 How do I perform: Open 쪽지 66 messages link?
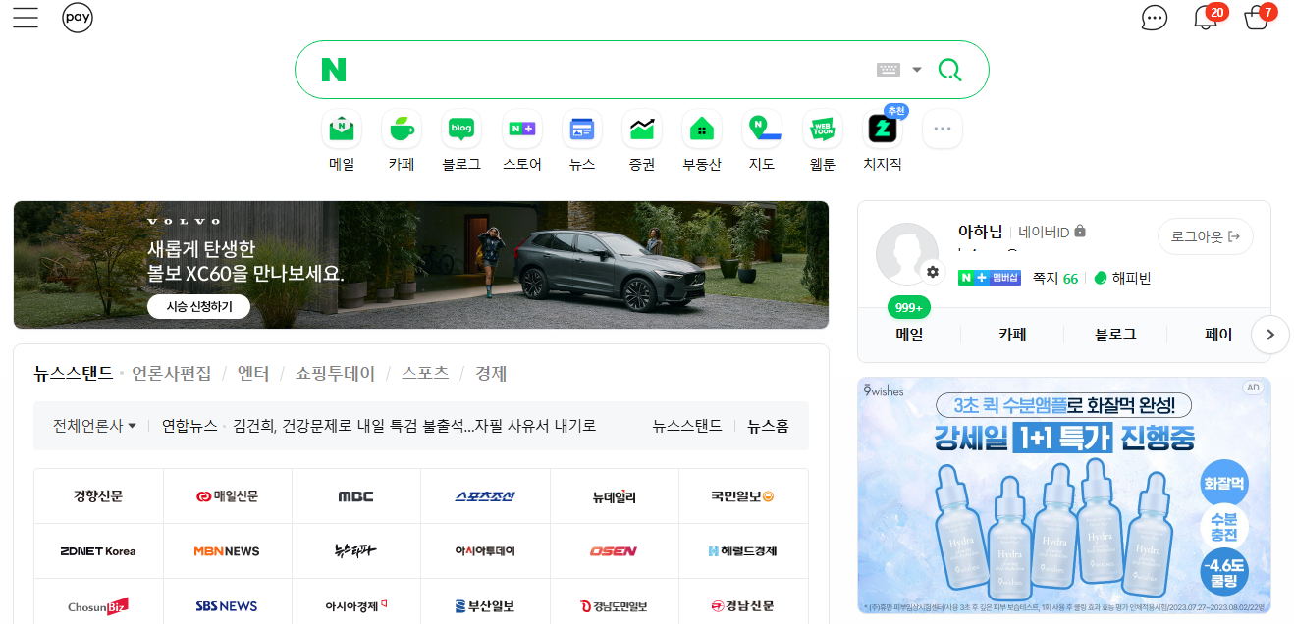(x=1055, y=278)
